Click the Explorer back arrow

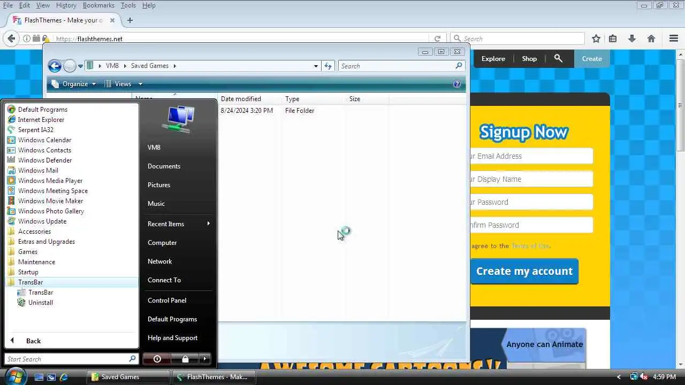(x=55, y=66)
